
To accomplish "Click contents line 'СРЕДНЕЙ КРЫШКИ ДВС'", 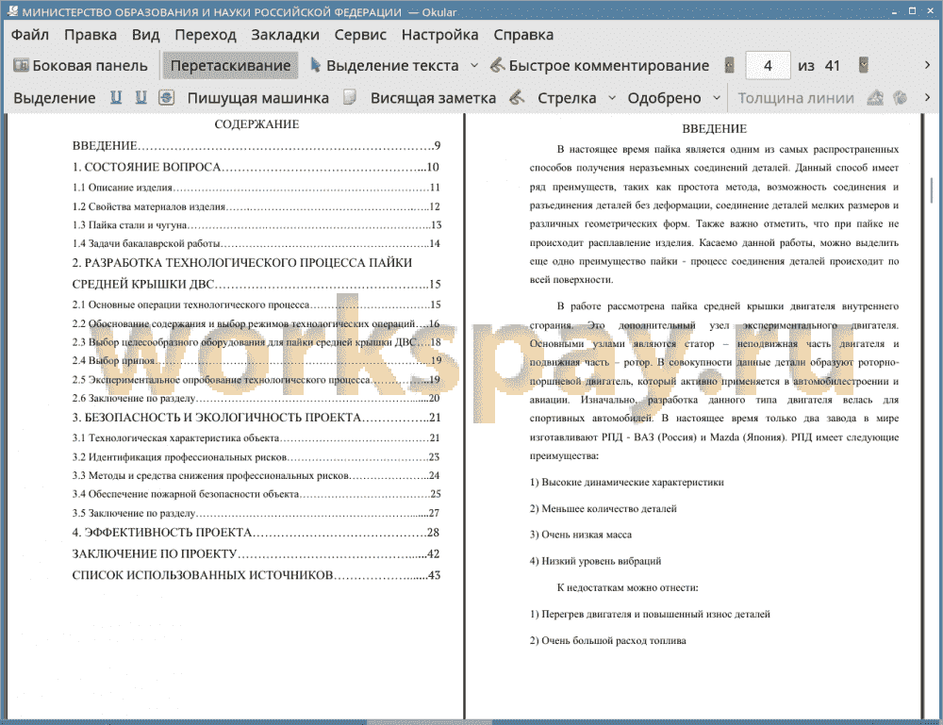I will click(x=256, y=284).
